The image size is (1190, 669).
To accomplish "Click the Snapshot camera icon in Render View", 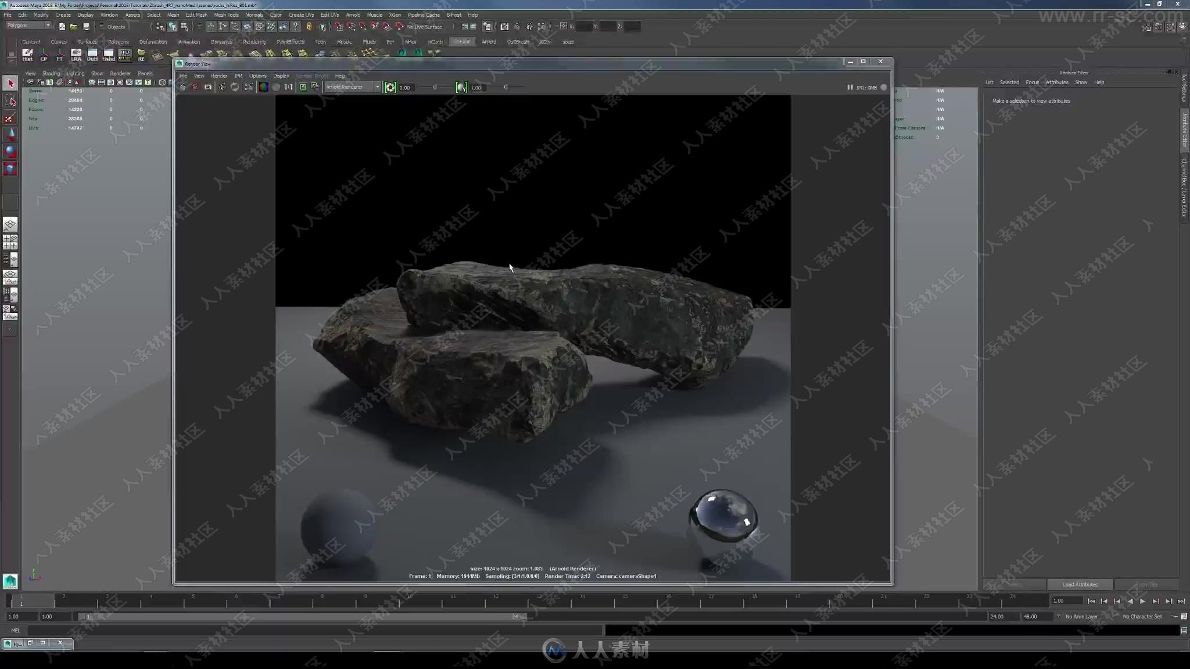I will 208,87.
